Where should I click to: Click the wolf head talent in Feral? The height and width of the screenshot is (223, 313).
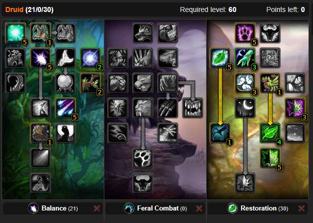[143, 33]
